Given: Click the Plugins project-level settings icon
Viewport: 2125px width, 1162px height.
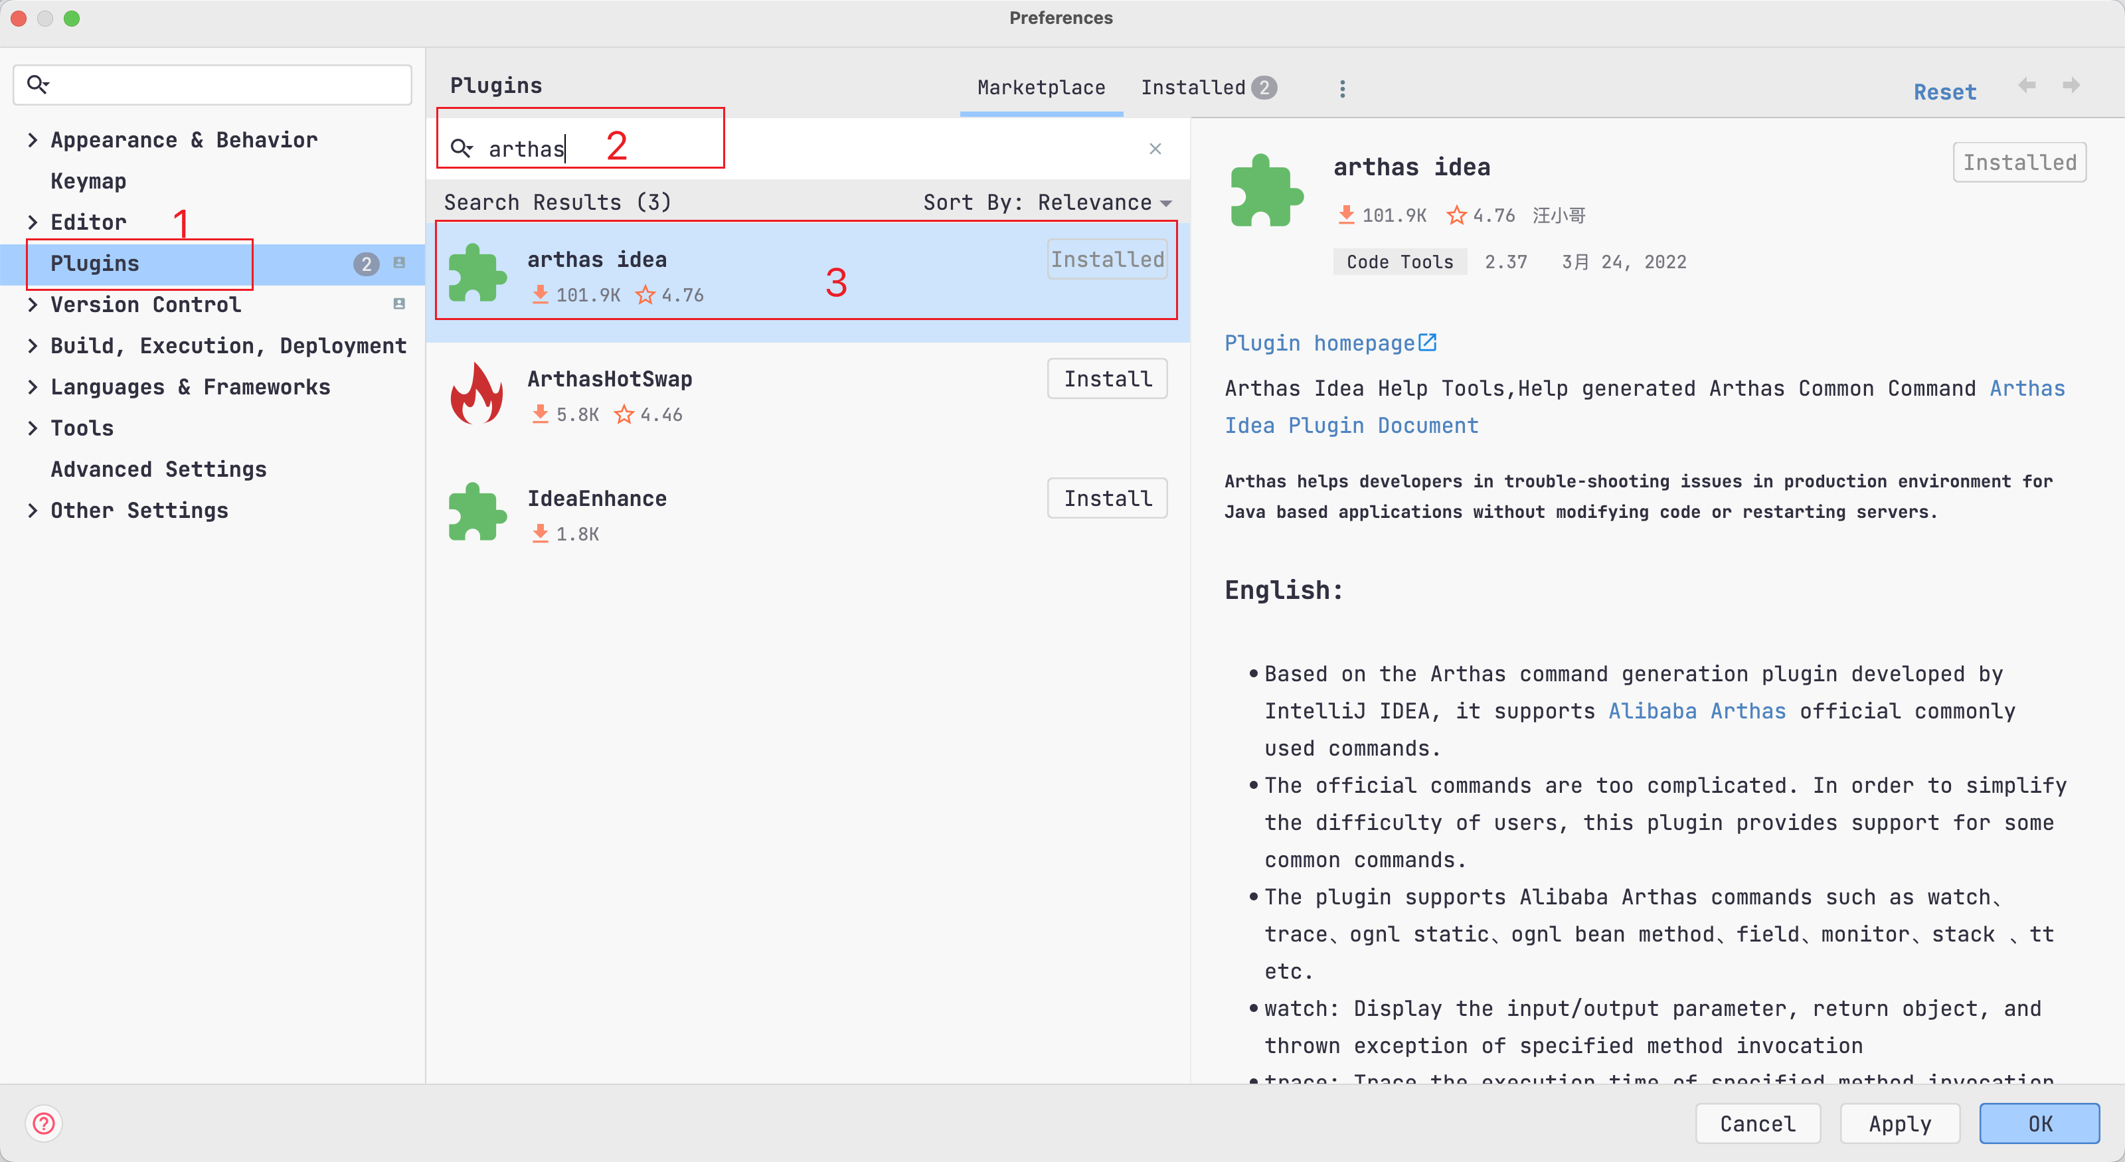Looking at the screenshot, I should [399, 263].
